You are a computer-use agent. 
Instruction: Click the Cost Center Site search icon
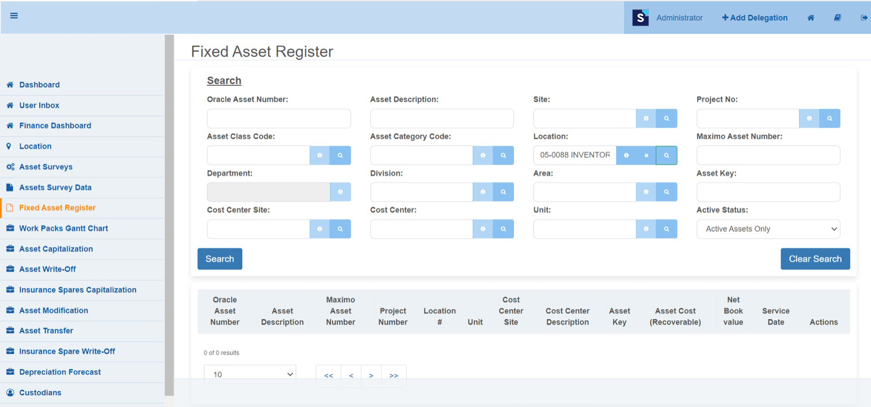pos(340,229)
